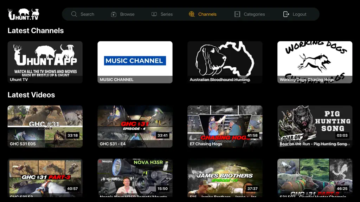
Task: Click "Working Dogs Chasing Hogs" caption text
Action: point(307,80)
